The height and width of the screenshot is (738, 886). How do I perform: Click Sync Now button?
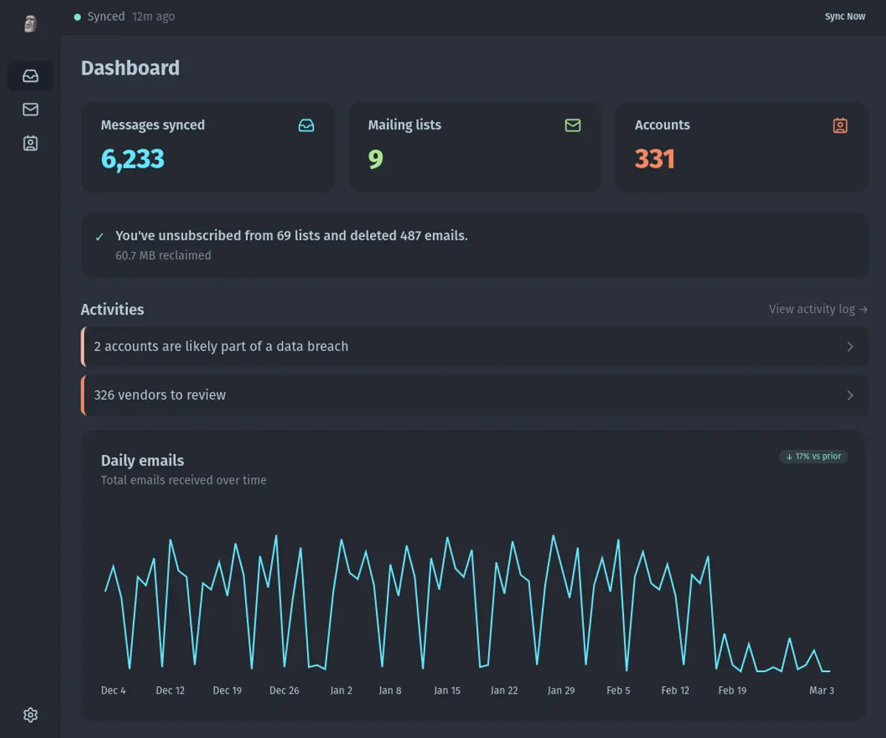pos(845,16)
